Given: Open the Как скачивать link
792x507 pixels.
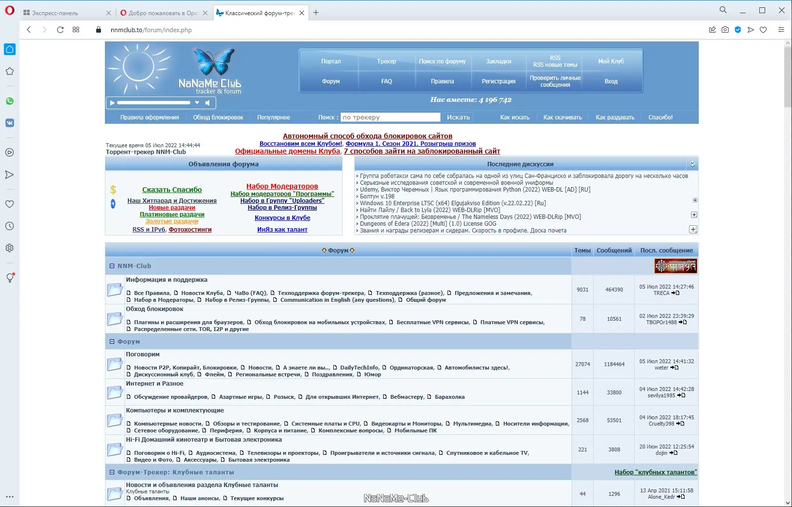Looking at the screenshot, I should (562, 117).
